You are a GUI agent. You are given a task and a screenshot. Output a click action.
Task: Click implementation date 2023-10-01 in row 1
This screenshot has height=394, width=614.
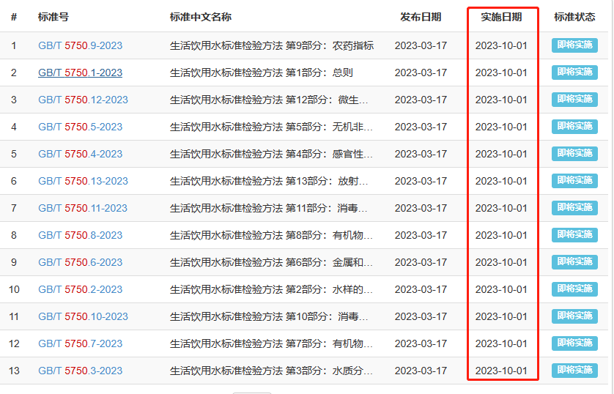pyautogui.click(x=501, y=46)
